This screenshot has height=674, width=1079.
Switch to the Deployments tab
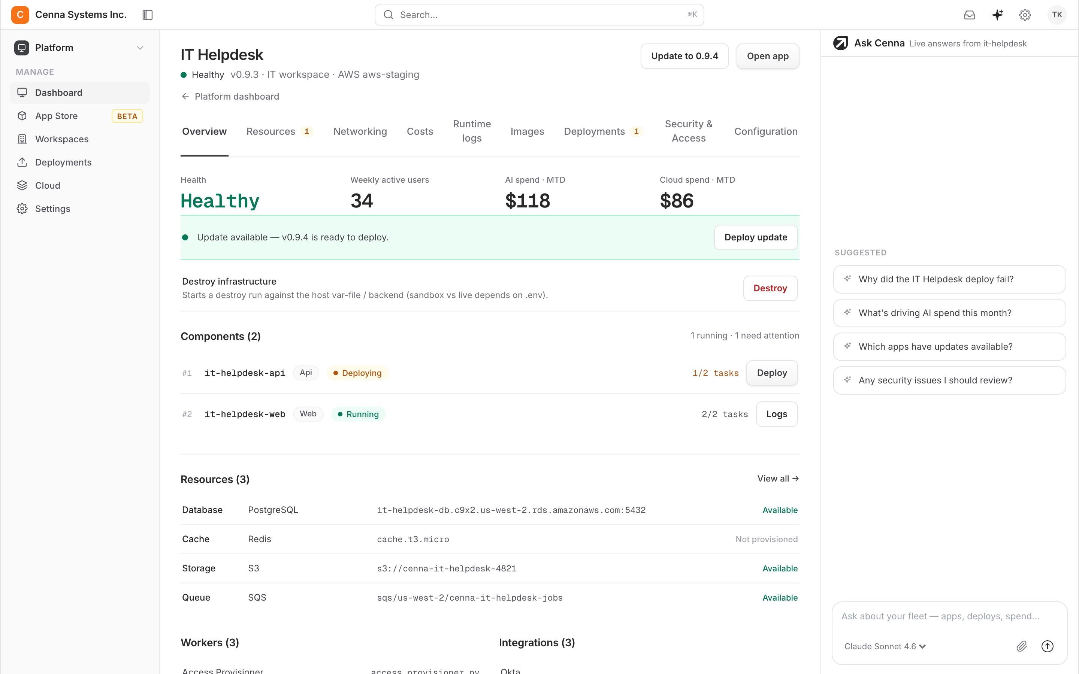(x=603, y=131)
